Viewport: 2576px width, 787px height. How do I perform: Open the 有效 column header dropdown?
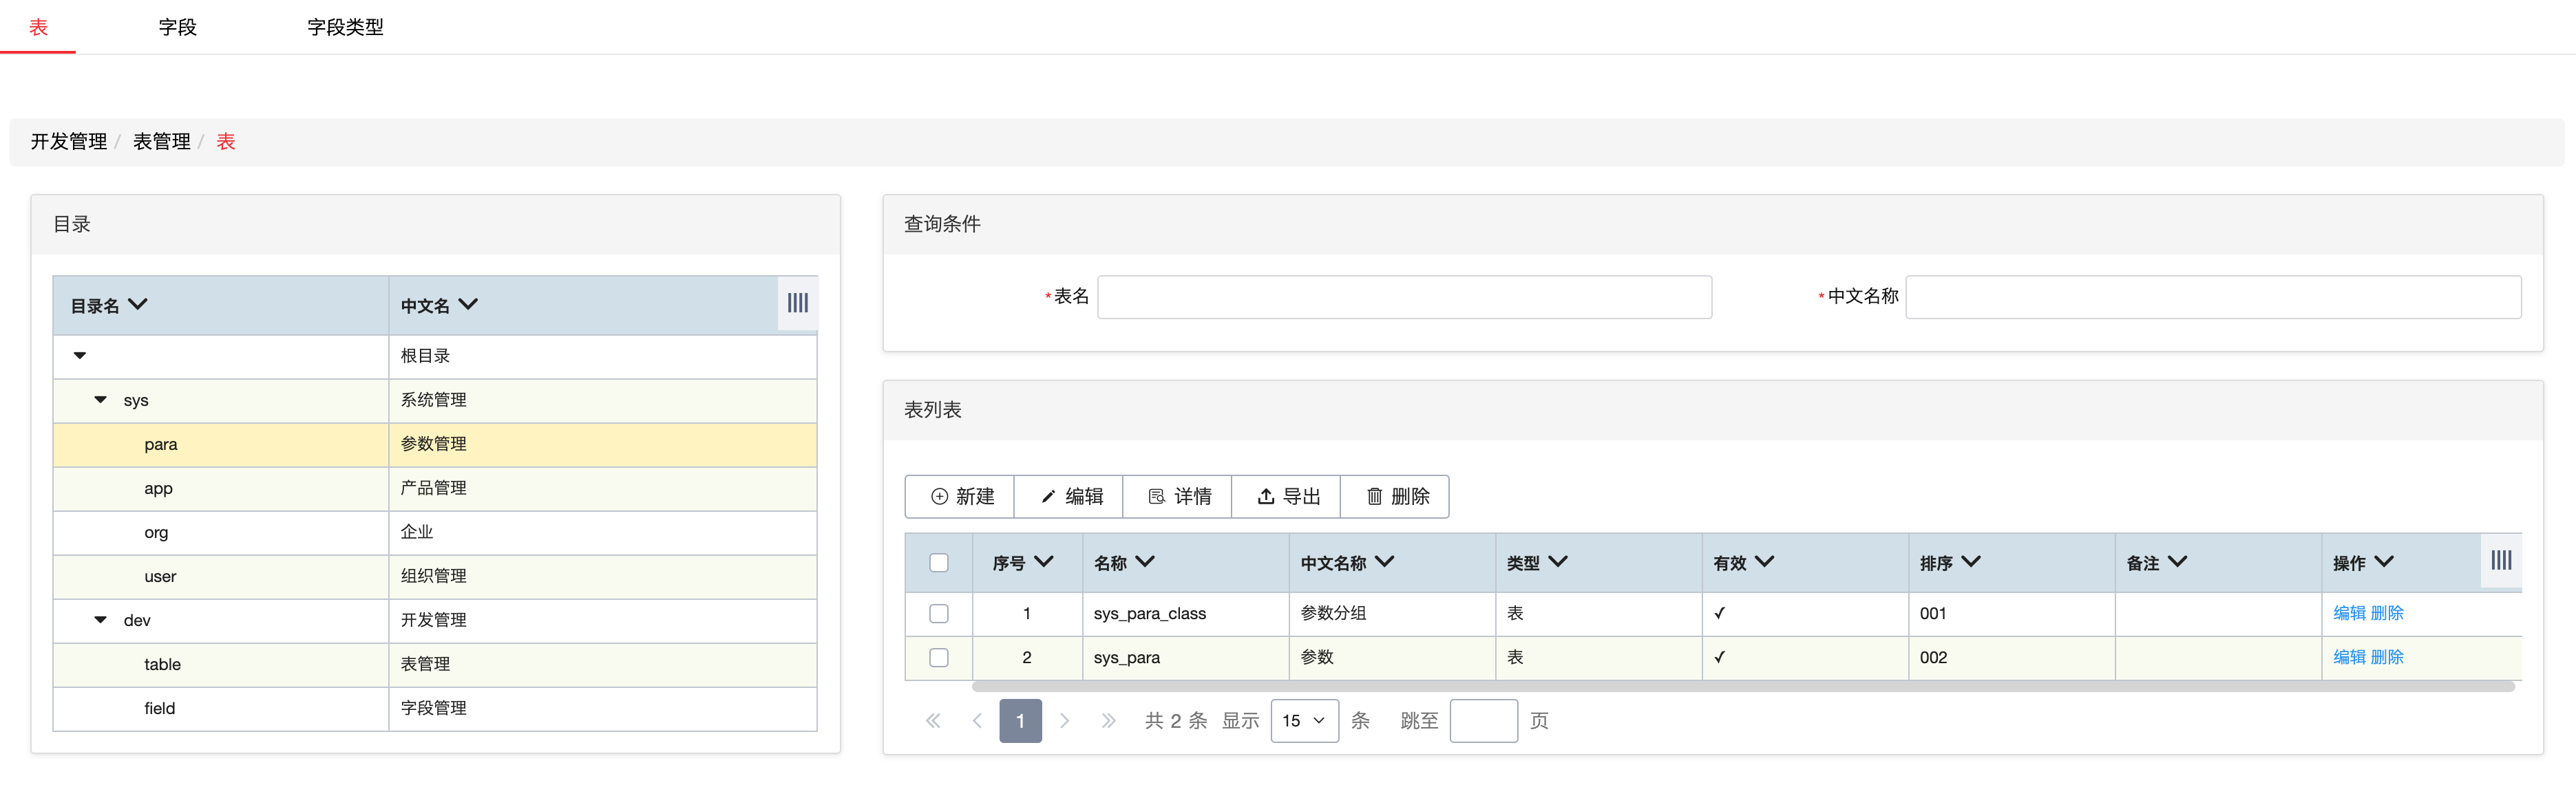[1764, 562]
